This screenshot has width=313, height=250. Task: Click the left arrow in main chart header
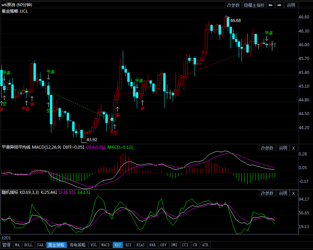(270, 5)
